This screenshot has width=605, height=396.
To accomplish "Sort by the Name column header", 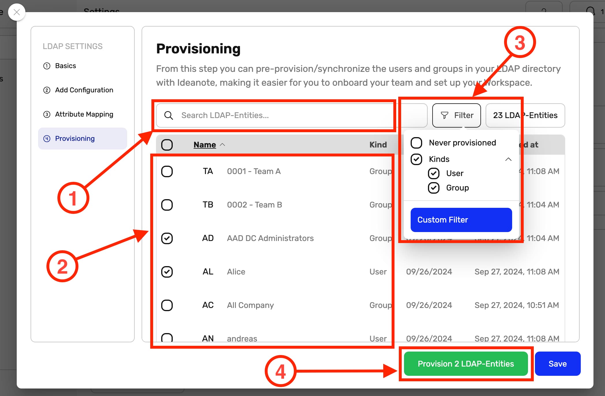I will (204, 145).
